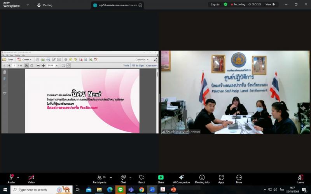Unmute using the Audio microphone button
The width and height of the screenshot is (311, 194).
click(x=11, y=178)
